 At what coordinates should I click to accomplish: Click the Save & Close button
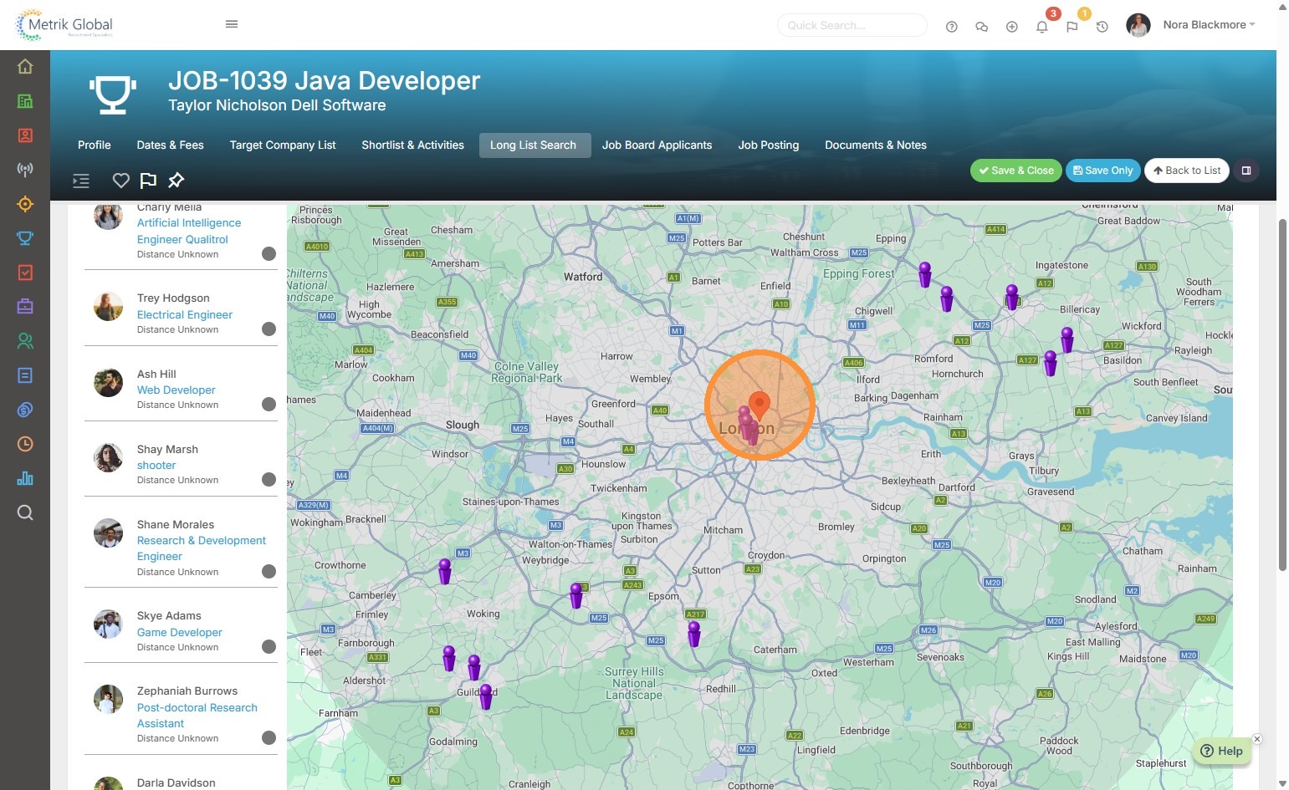coord(1015,171)
